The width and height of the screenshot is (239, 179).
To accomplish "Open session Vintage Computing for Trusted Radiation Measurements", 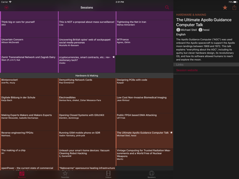I will pos(145,157).
